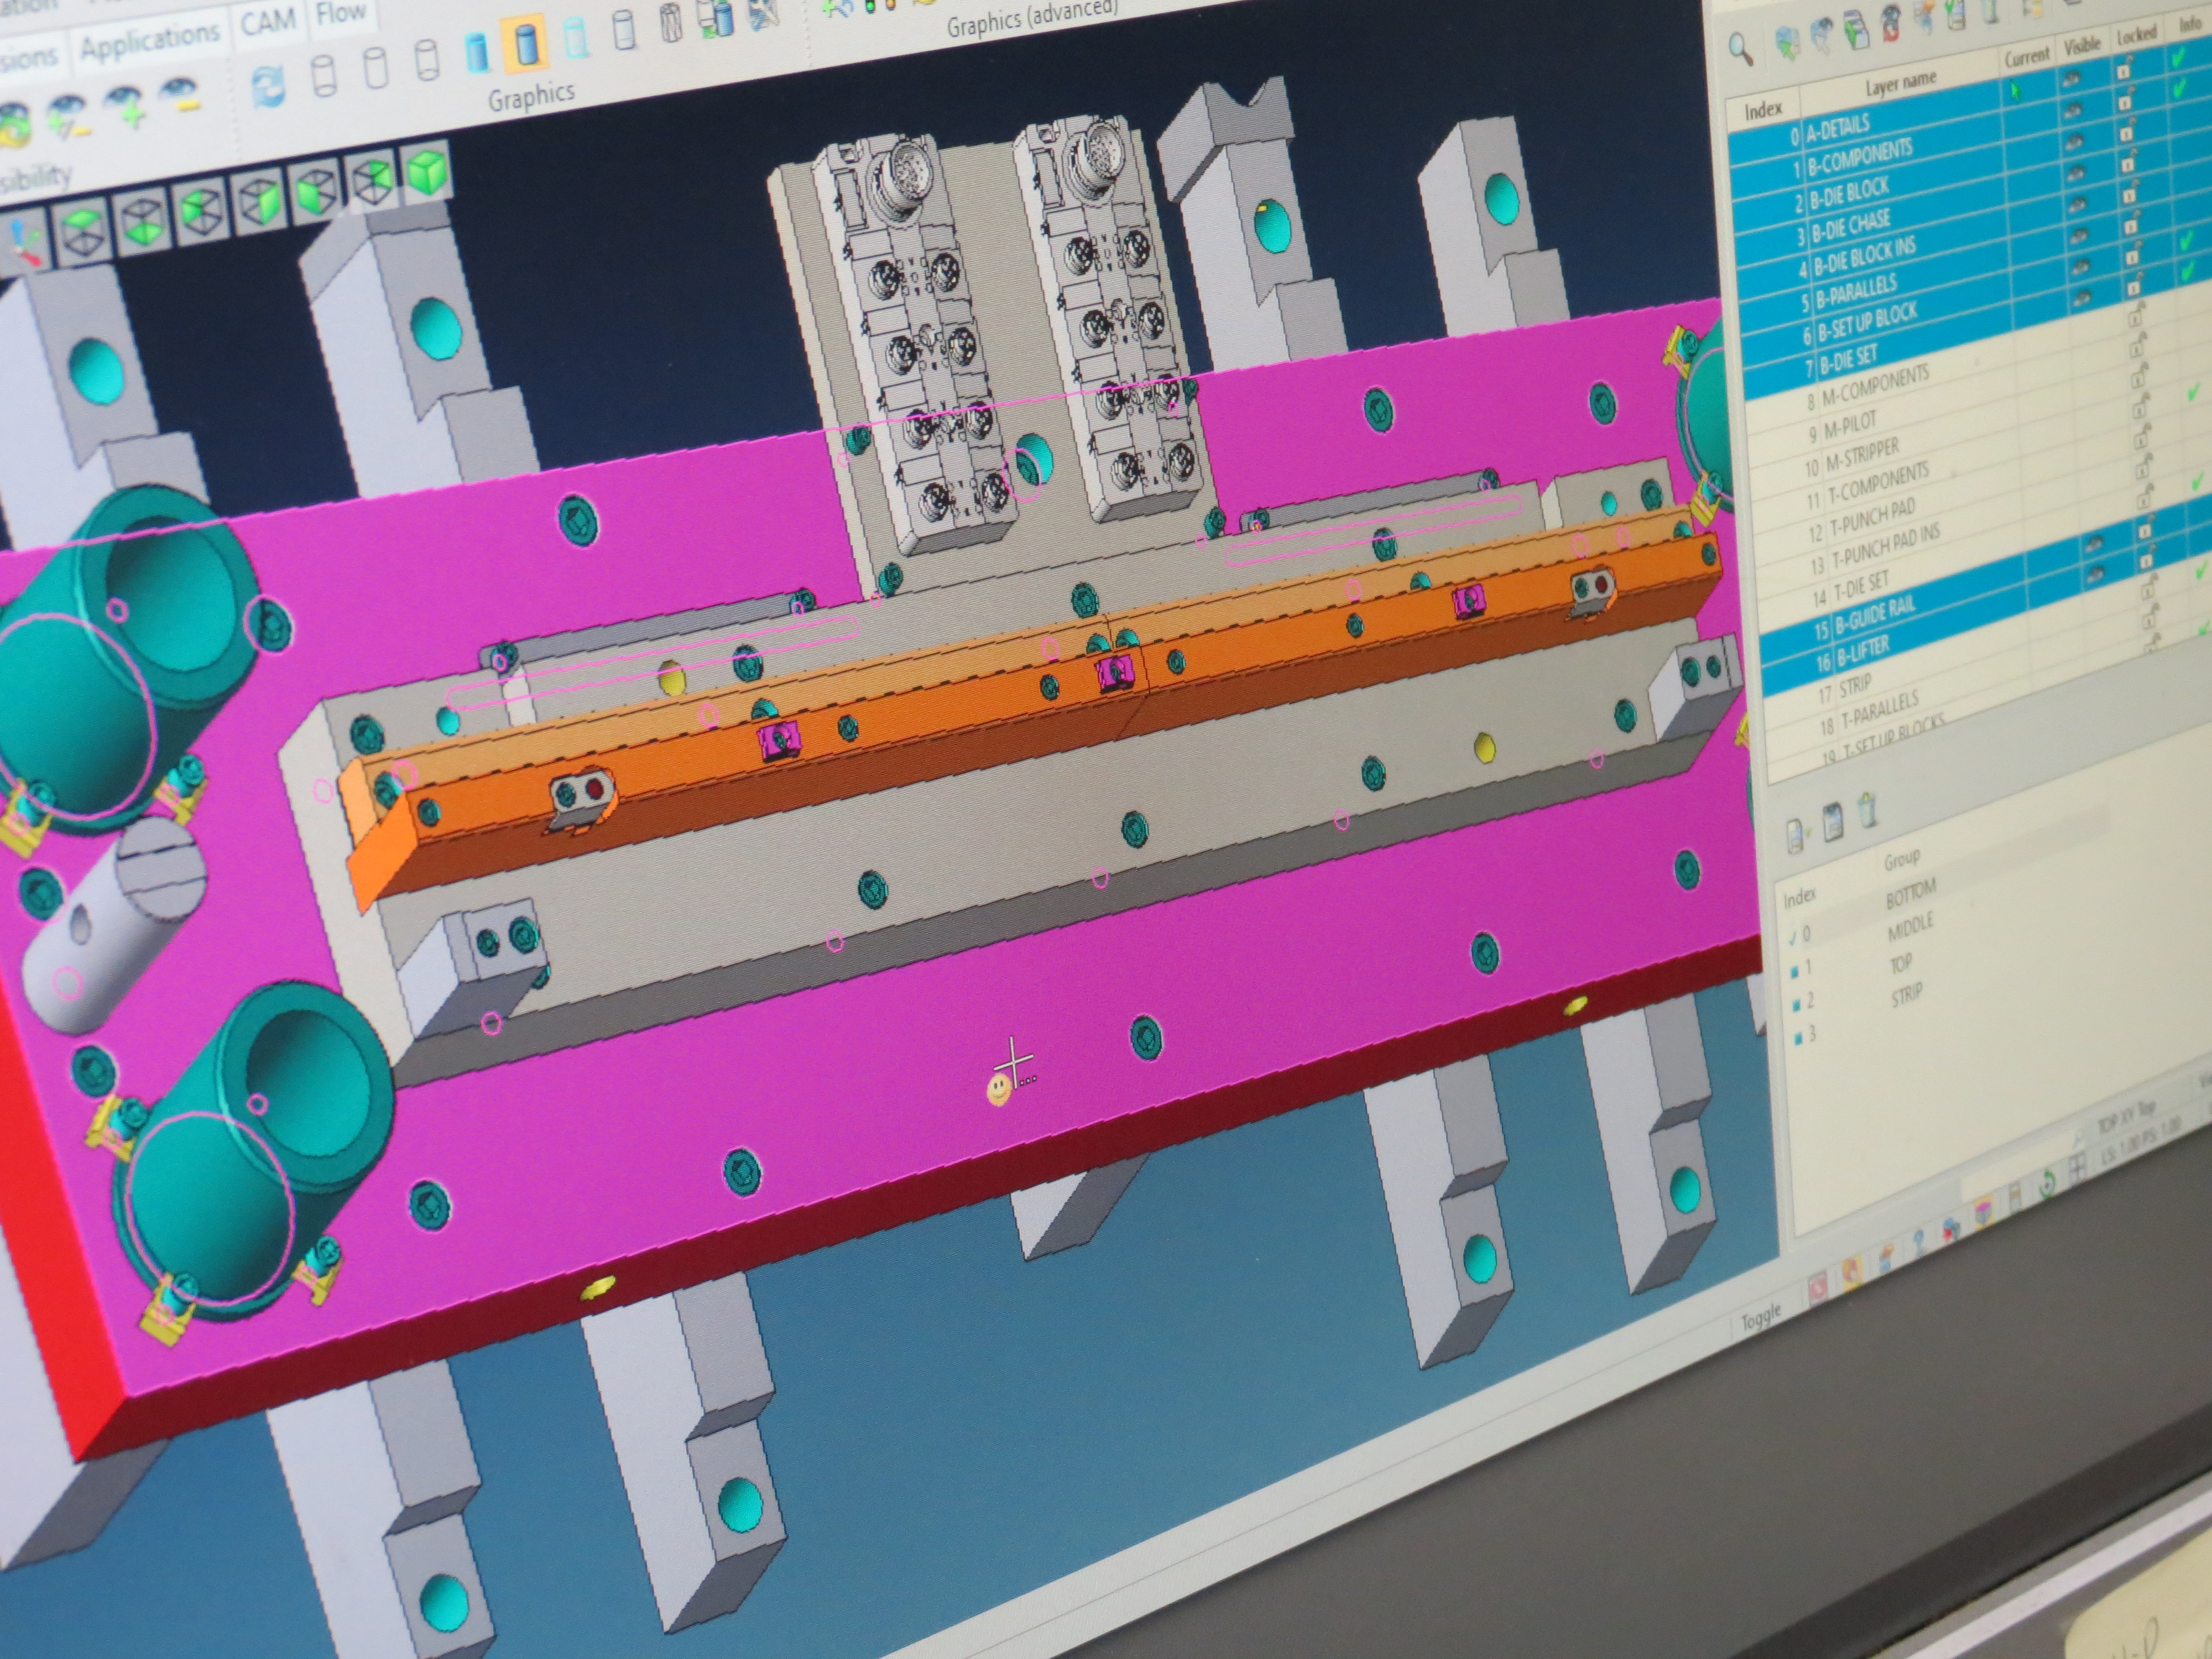Toggle visibility eye for B-PARALLELS layer
Viewport: 2212px width, 1659px height.
pos(2080,237)
